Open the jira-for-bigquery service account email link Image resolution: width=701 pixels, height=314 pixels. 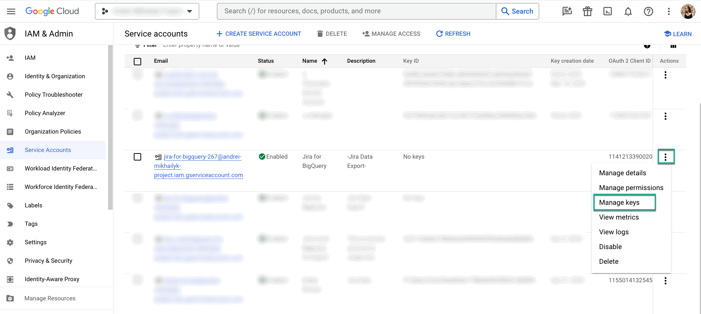[x=198, y=166]
